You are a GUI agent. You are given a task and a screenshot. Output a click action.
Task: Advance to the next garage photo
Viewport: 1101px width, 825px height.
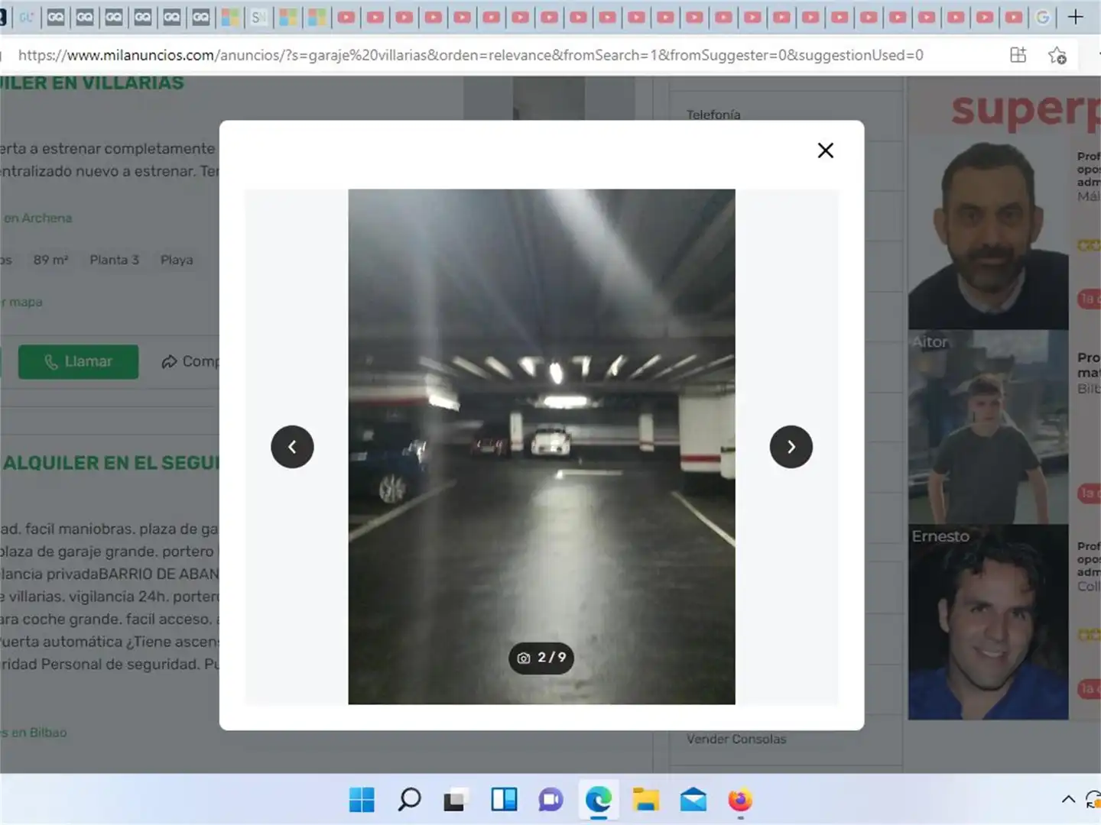pyautogui.click(x=791, y=447)
